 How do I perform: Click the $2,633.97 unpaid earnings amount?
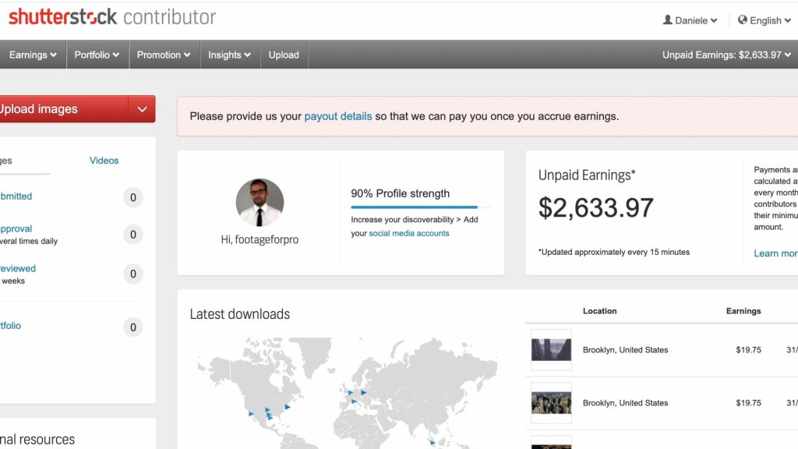click(595, 207)
